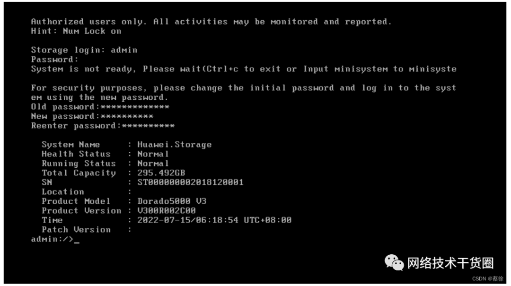Click the admin:/> command prompt text
The height and width of the screenshot is (286, 511).
click(x=52, y=239)
